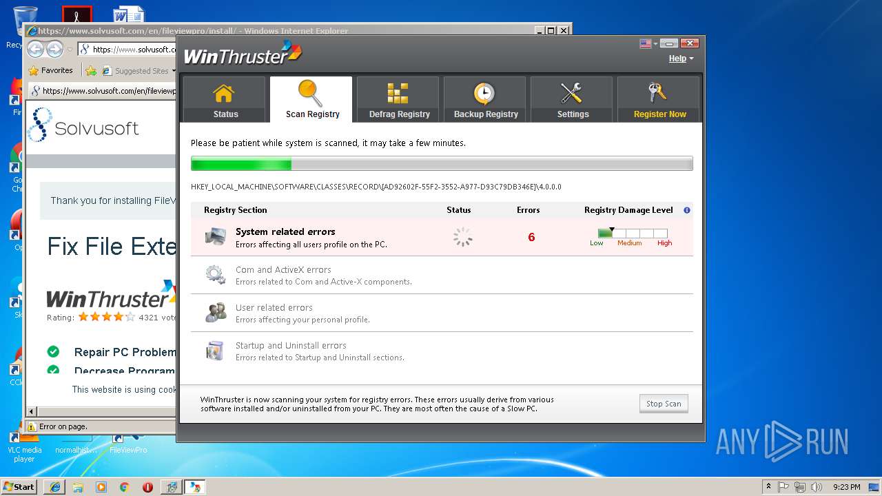Open the FileViewPro desktop shortcut
Viewport: 882px width, 496px height.
128,444
